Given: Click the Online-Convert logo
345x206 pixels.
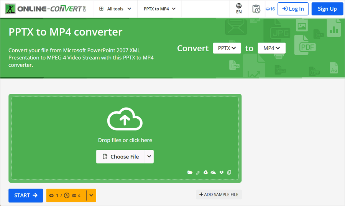Looking at the screenshot, I should [x=46, y=9].
